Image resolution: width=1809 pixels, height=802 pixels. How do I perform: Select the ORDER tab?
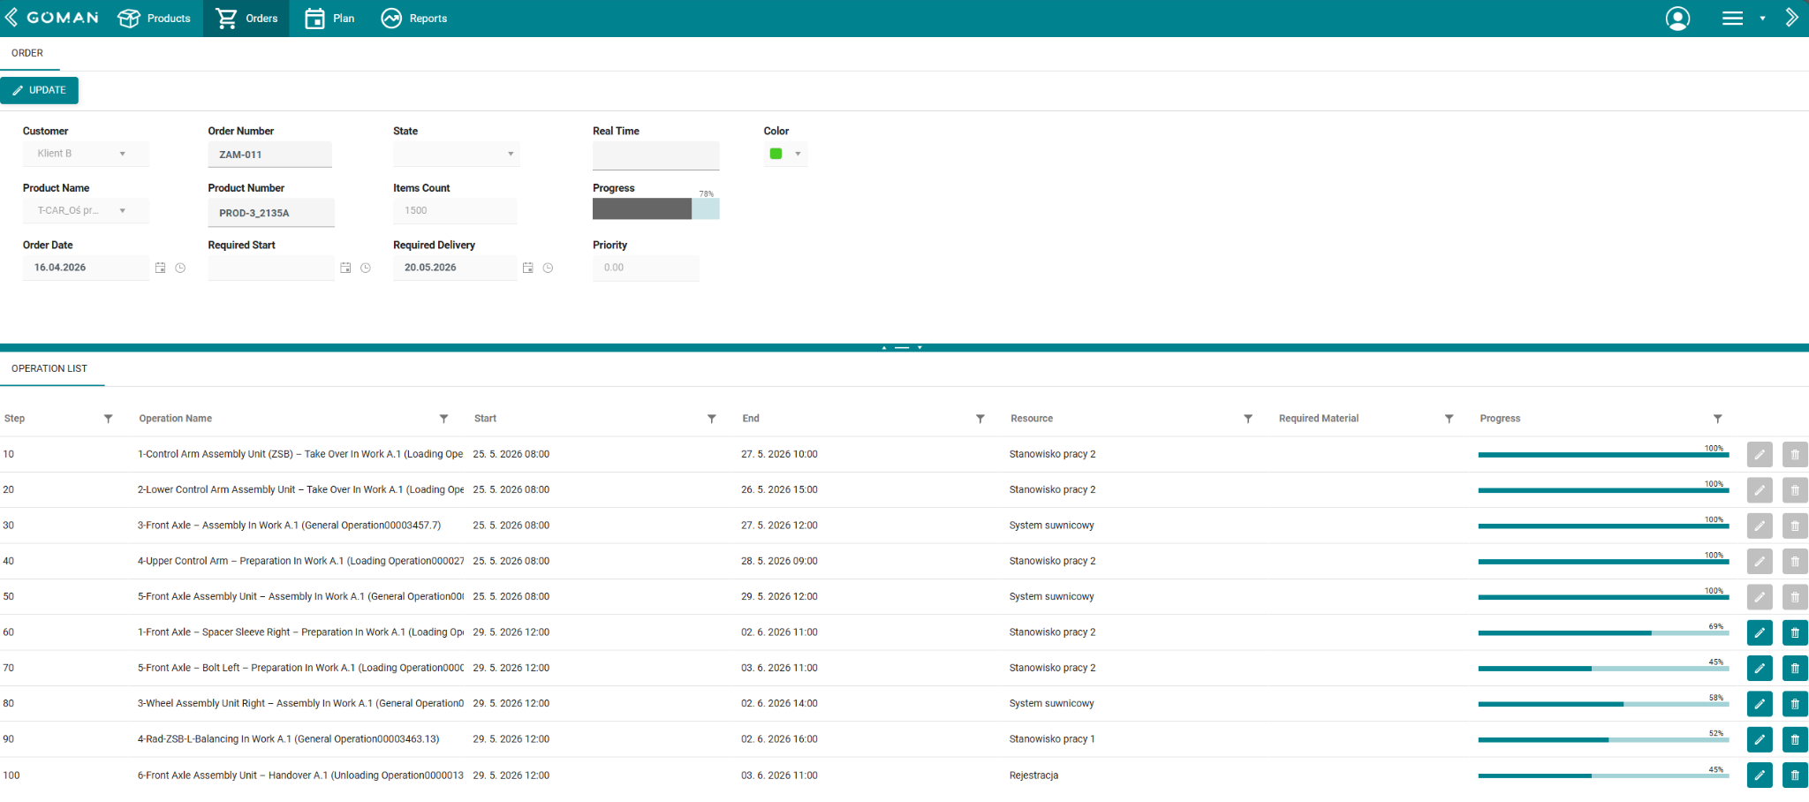[27, 53]
